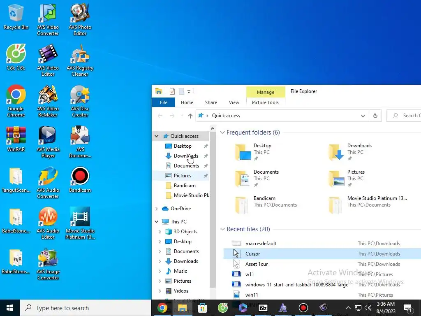The width and height of the screenshot is (421, 316).
Task: Select the Cốc Cốc browser desktop icon
Action: tap(16, 58)
